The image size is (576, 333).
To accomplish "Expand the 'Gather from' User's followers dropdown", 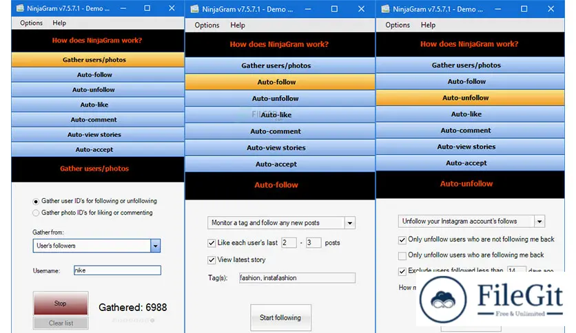I will [156, 246].
